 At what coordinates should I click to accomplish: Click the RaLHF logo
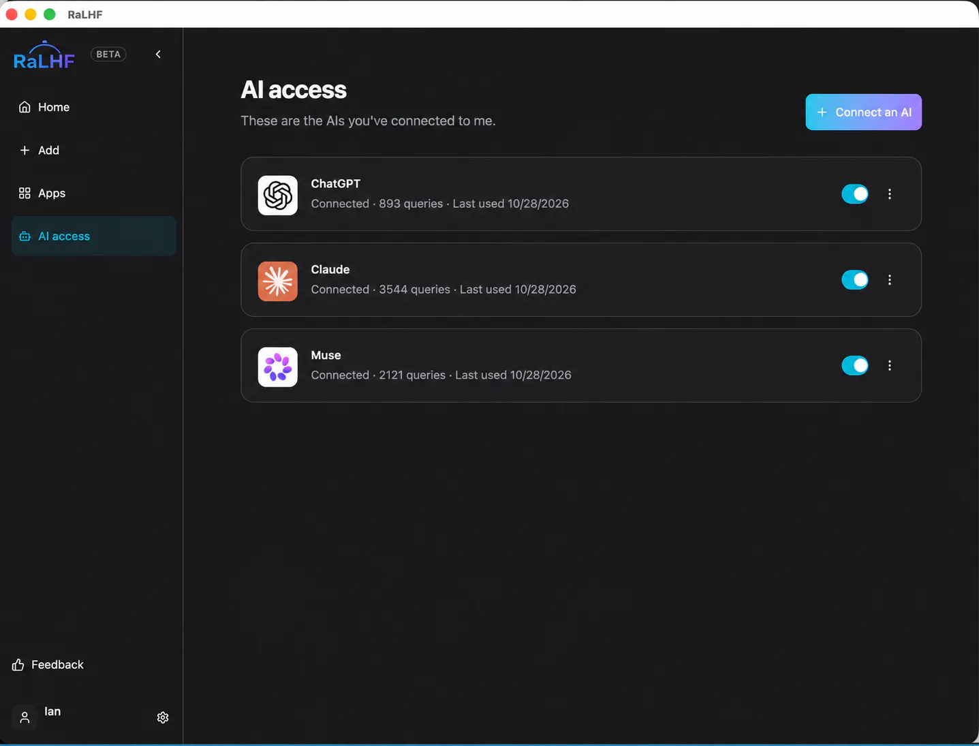pyautogui.click(x=44, y=55)
